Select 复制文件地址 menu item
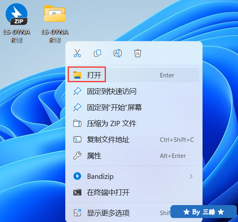Screen dimensions: 238x222 click(133, 139)
